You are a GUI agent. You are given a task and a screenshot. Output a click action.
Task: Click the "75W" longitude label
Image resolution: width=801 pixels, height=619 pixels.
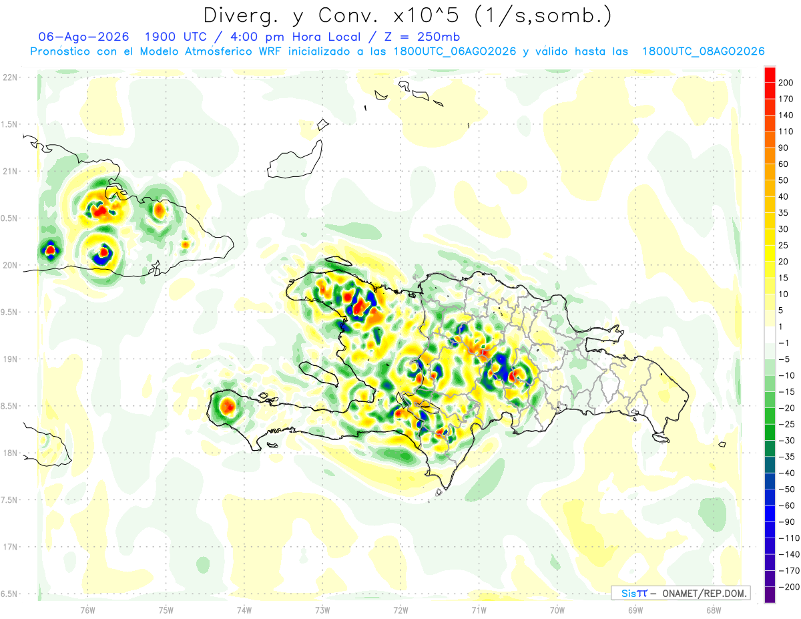[166, 610]
